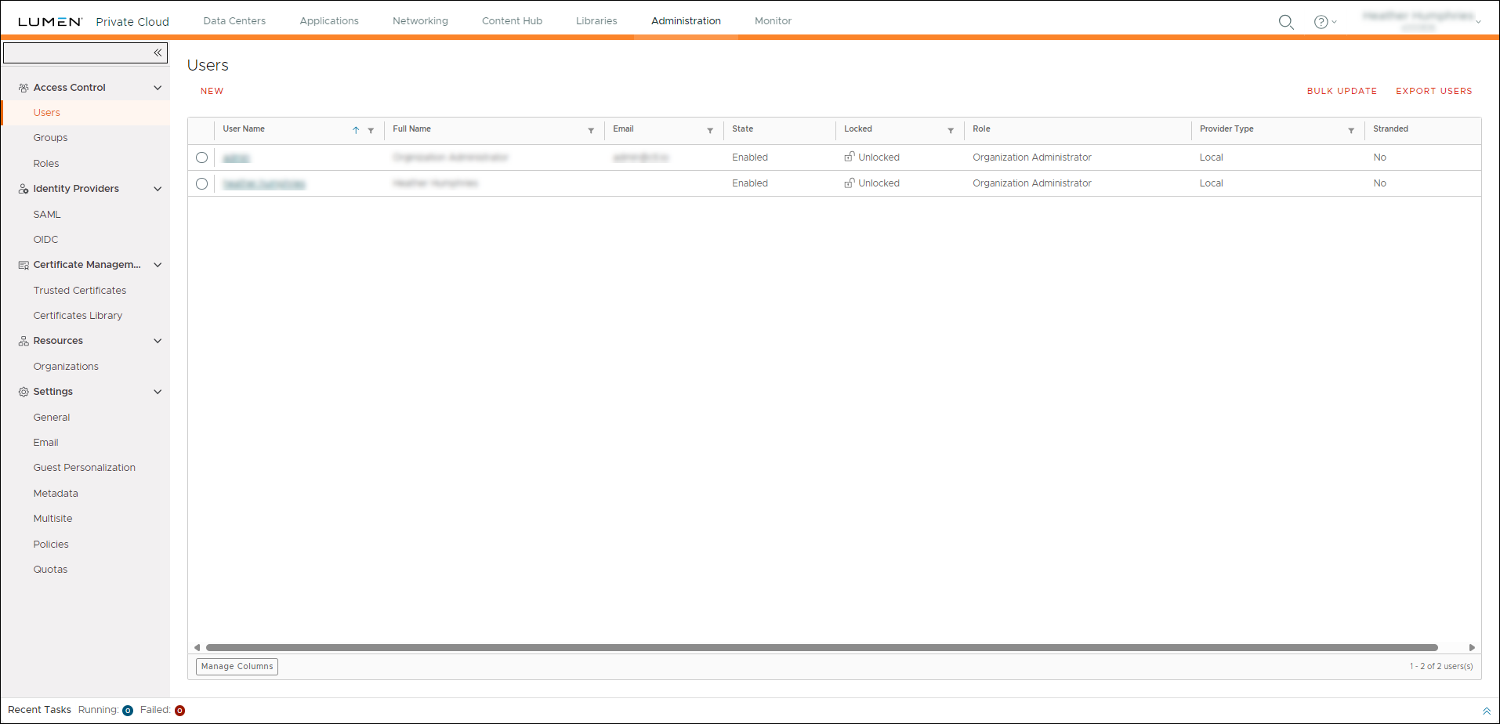
Task: Click the unlocked padlock icon for the admin user
Action: pyautogui.click(x=850, y=157)
